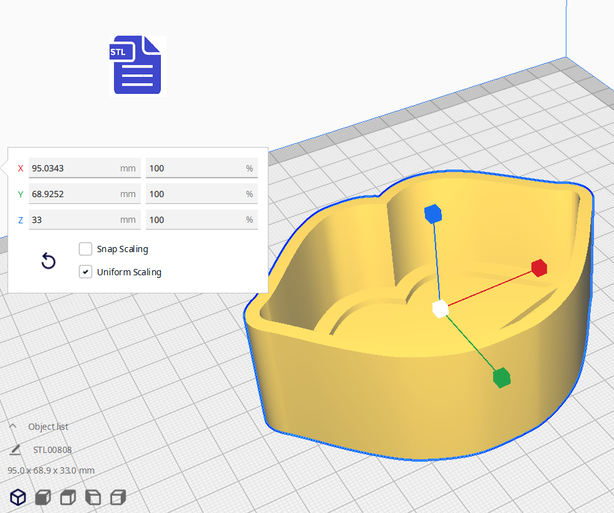The width and height of the screenshot is (614, 513).
Task: Select the top view cube icon
Action: click(68, 497)
